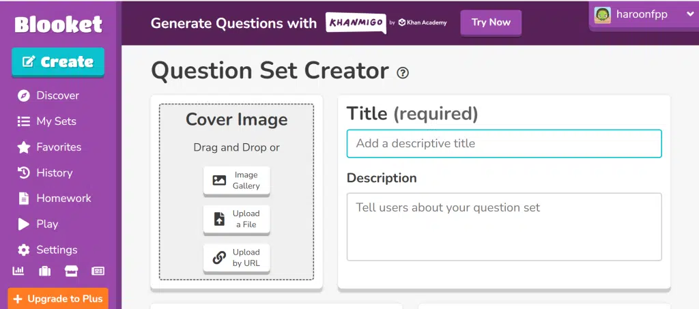Click the Khanmigo logo in banner
The width and height of the screenshot is (699, 309).
pos(355,23)
